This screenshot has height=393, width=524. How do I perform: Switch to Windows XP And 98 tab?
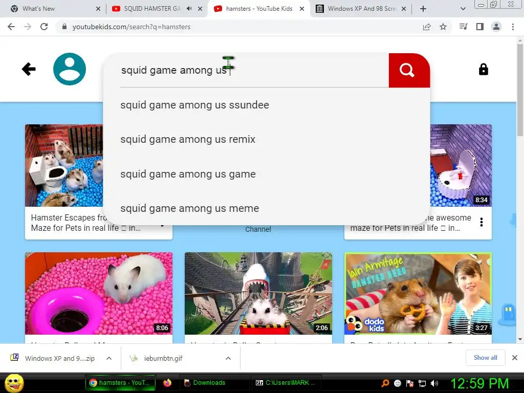click(x=362, y=9)
